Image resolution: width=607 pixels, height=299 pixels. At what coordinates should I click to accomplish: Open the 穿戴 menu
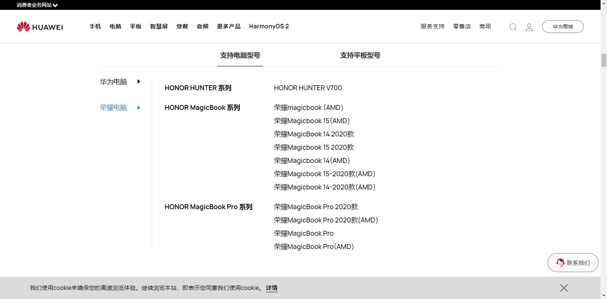[182, 27]
